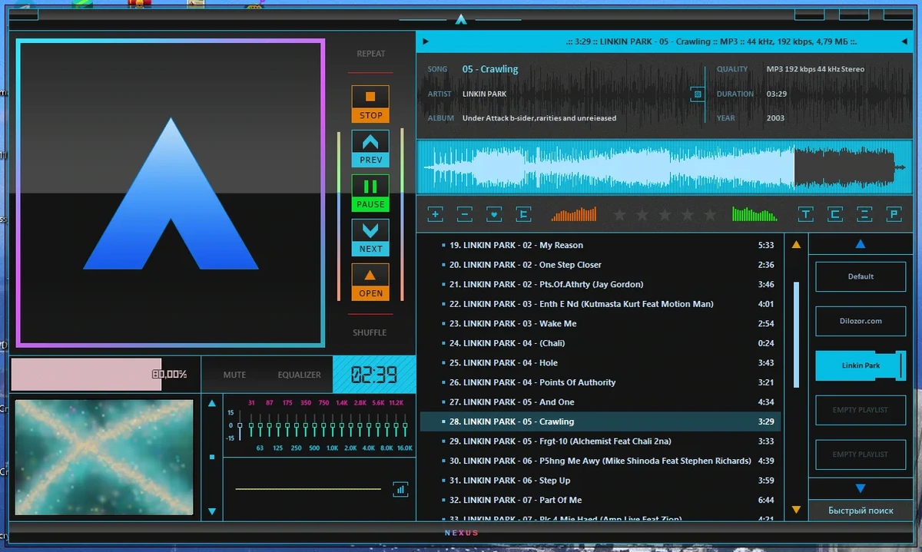Select track 32 Part Of Me
922x552 pixels.
601,500
